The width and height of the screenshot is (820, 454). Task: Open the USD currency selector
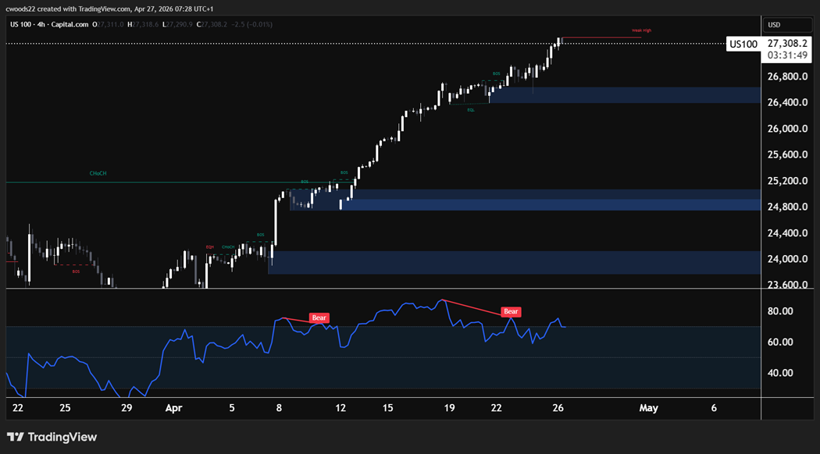coord(775,25)
